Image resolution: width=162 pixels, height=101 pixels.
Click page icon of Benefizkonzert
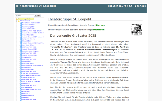pos(21,67)
